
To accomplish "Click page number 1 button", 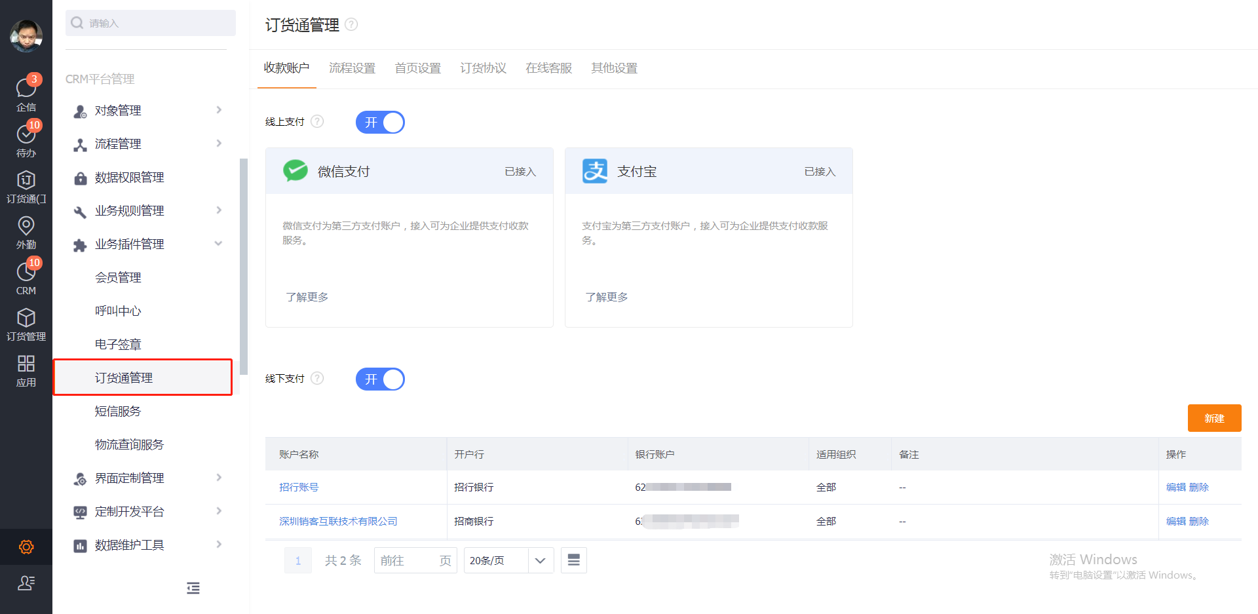I will click(x=298, y=560).
